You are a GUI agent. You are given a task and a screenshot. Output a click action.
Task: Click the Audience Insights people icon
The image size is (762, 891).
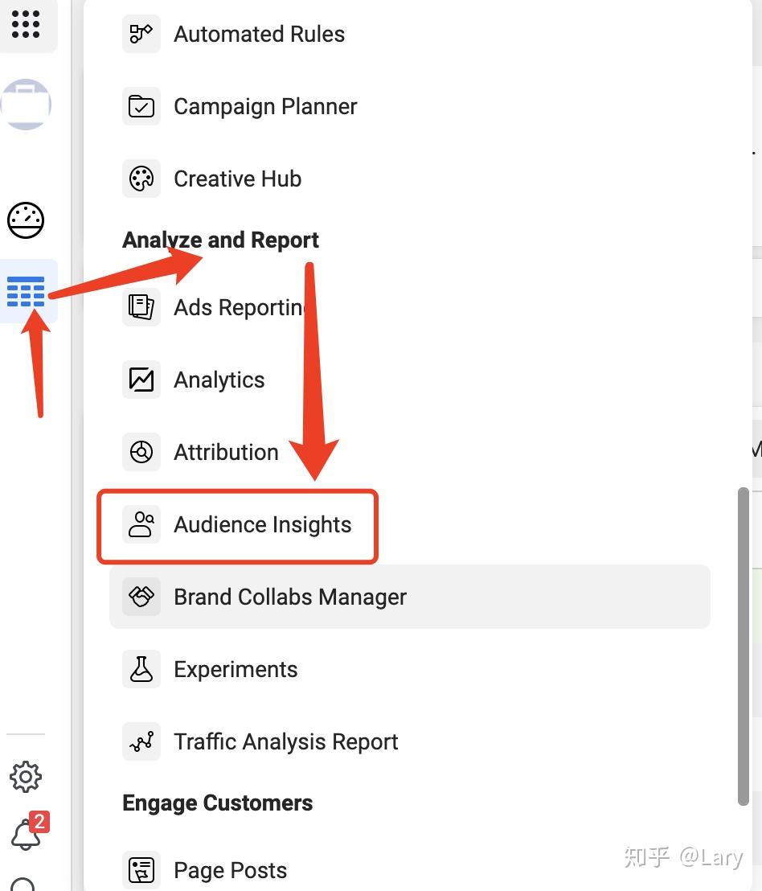(141, 524)
